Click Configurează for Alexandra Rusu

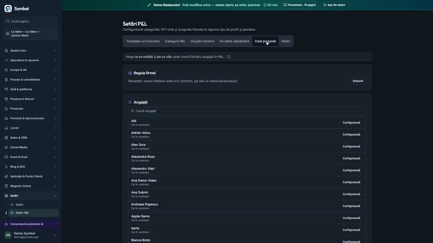351,158
